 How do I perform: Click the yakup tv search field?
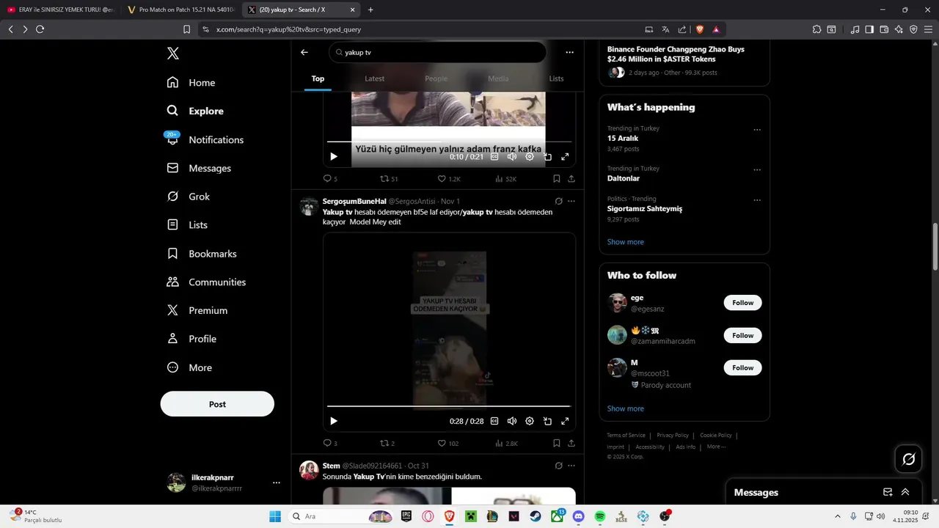pyautogui.click(x=438, y=52)
